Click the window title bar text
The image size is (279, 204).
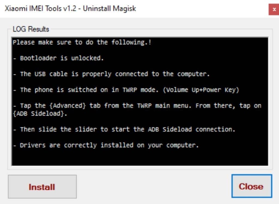click(69, 8)
